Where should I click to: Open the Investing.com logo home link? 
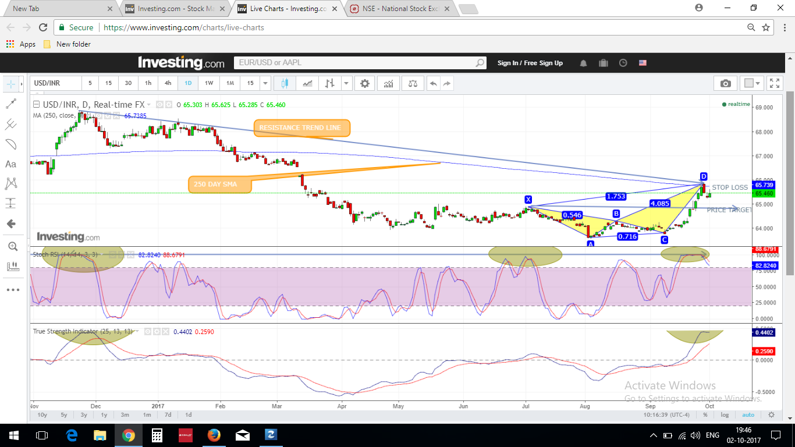[x=181, y=62]
